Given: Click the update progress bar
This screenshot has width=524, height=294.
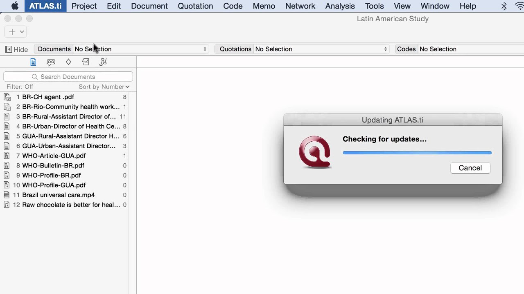Looking at the screenshot, I should (x=417, y=153).
